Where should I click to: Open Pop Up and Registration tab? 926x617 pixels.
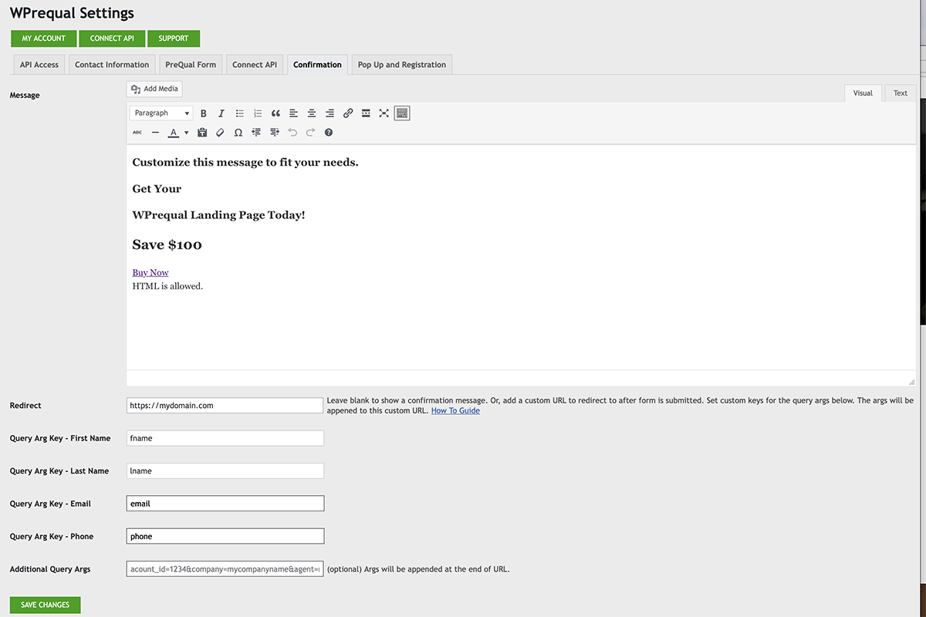click(402, 65)
